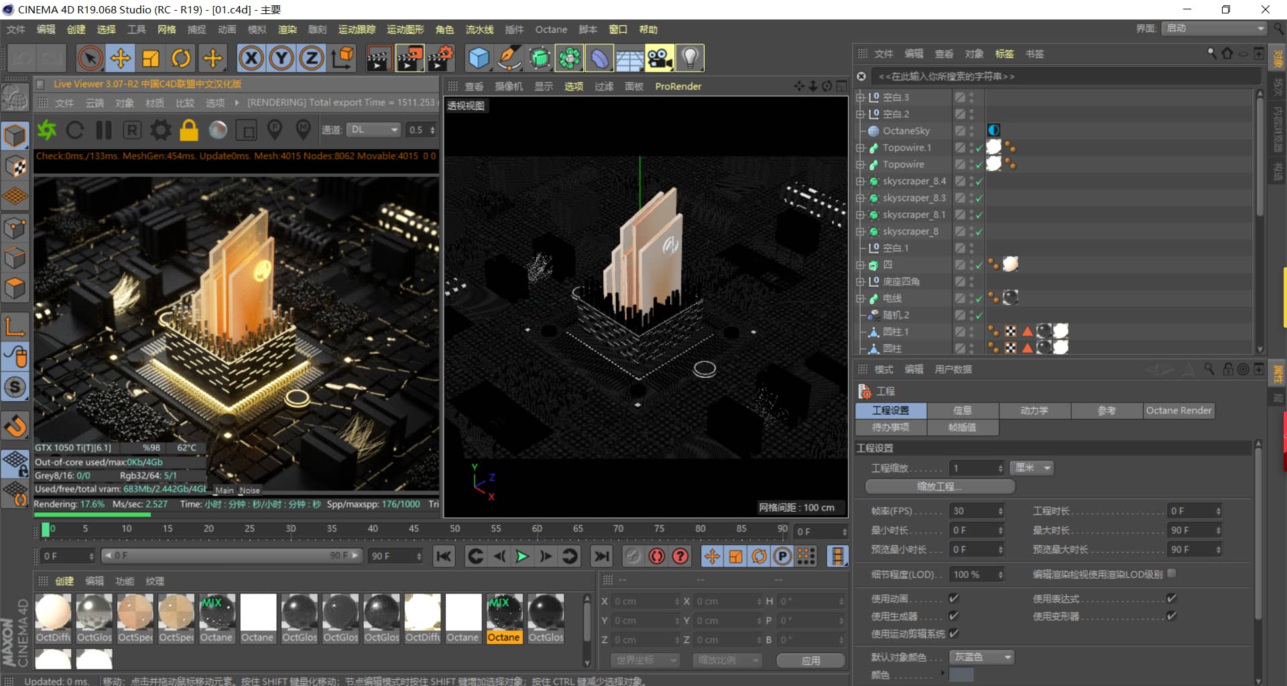The width and height of the screenshot is (1287, 686).
Task: Open Octane Live Viewer settings gear
Action: click(x=160, y=130)
